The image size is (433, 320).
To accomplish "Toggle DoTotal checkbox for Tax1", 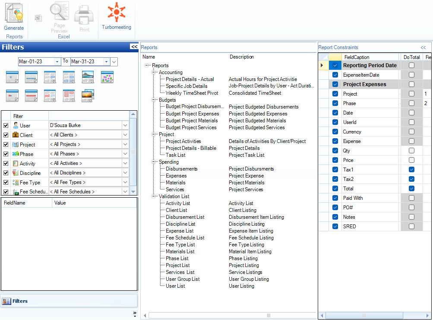I will click(x=411, y=169).
